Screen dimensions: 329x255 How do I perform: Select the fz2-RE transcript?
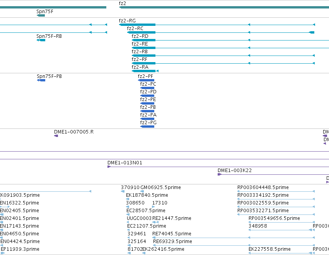coord(230,48)
